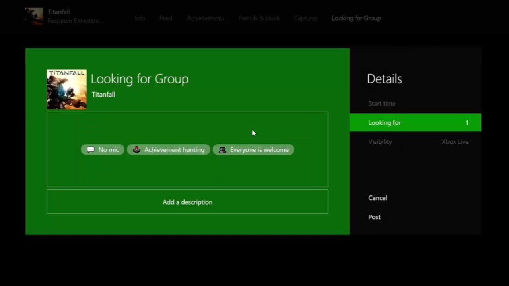Click the Looking for value 1
The width and height of the screenshot is (509, 286).
tap(467, 123)
